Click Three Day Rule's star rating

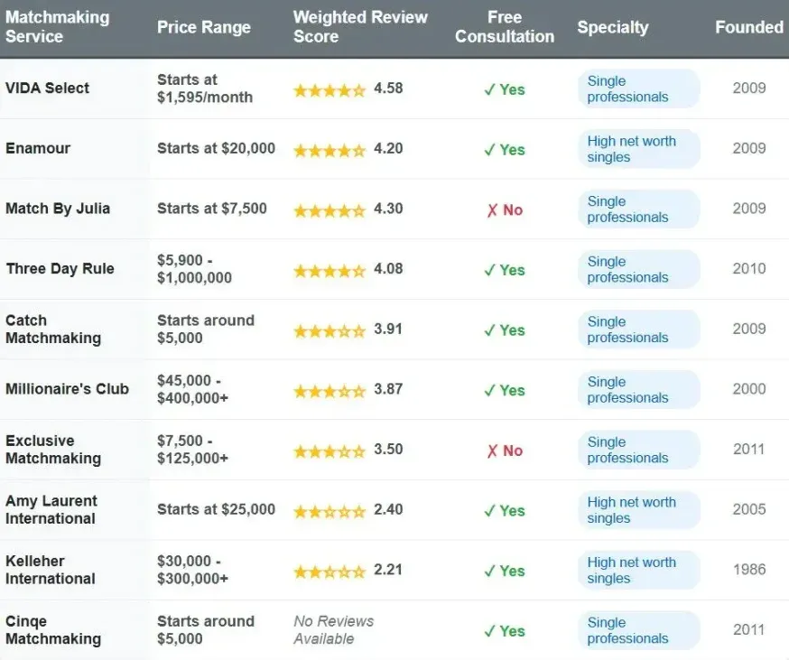click(x=330, y=270)
